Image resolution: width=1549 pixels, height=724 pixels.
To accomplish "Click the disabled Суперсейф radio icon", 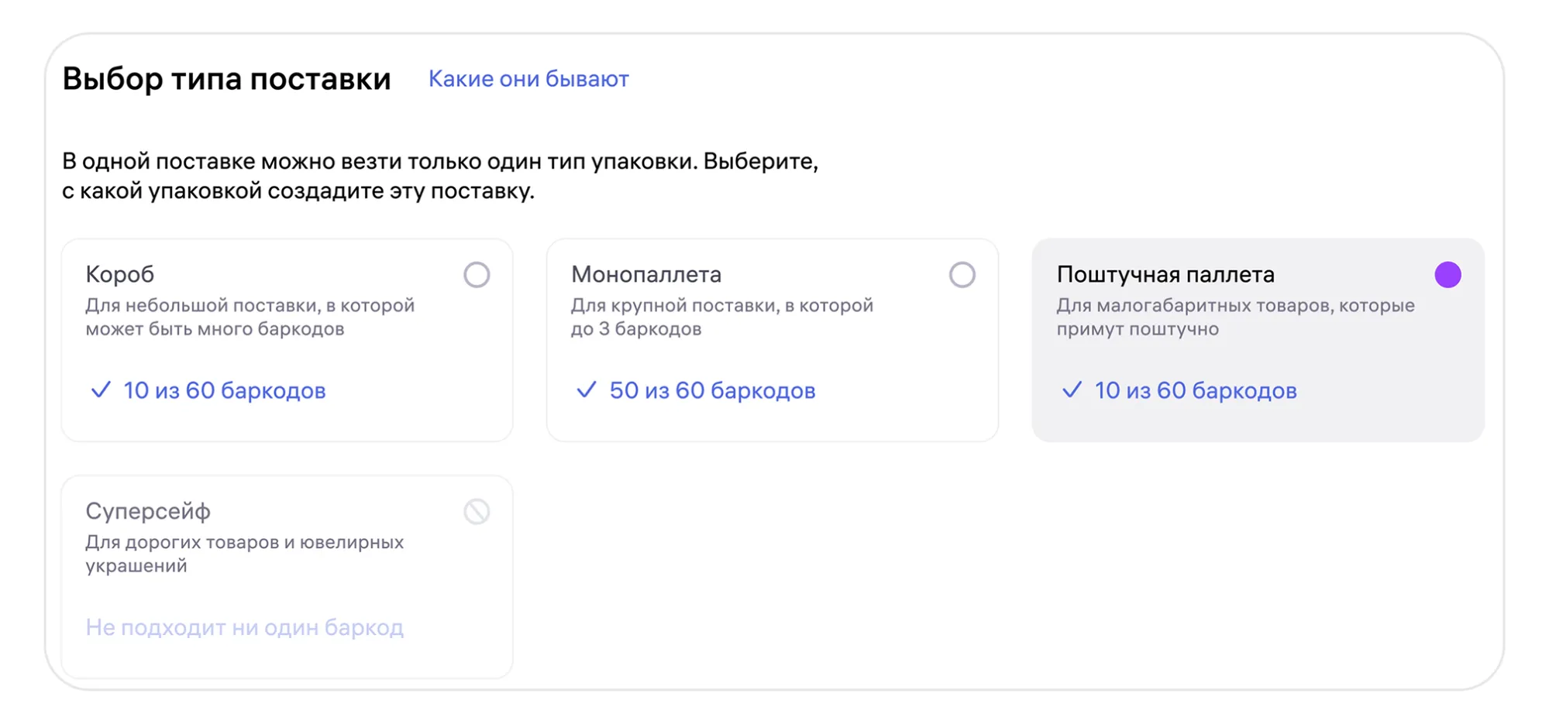I will (x=477, y=512).
